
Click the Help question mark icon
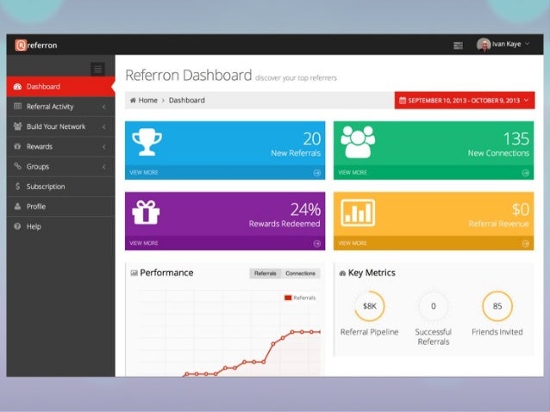click(x=17, y=226)
